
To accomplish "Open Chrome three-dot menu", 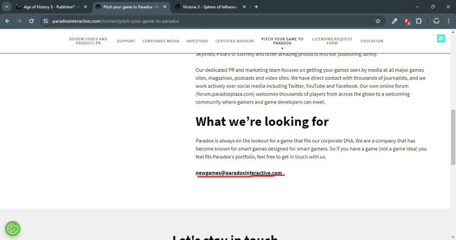I will [448, 21].
